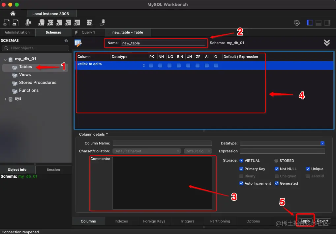Search table data toolbar icon
The height and width of the screenshot is (234, 336).
pos(90,23)
